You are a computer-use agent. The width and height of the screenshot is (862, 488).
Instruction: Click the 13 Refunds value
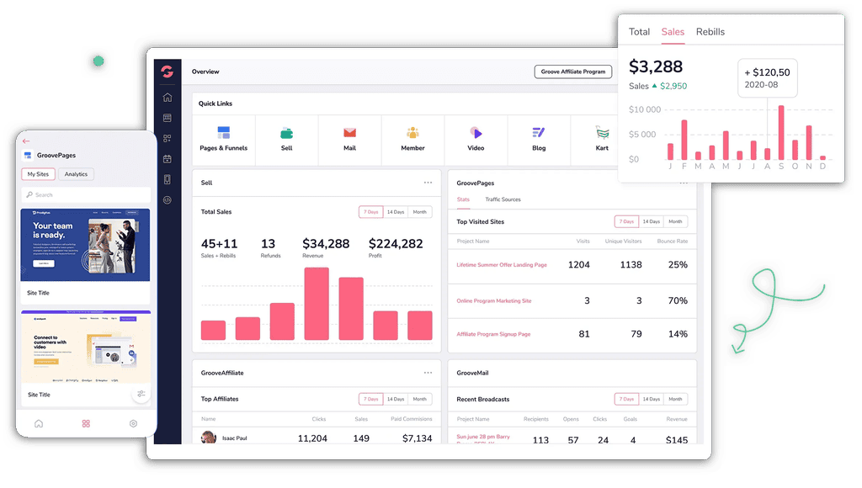point(268,243)
